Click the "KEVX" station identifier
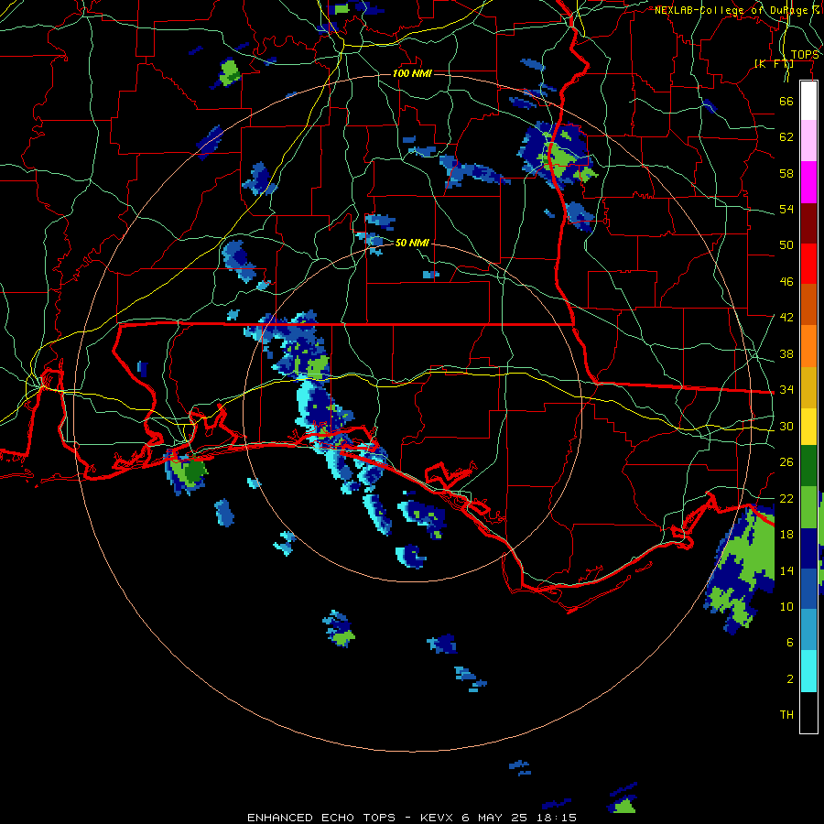Viewport: 824px width, 824px height. click(438, 818)
